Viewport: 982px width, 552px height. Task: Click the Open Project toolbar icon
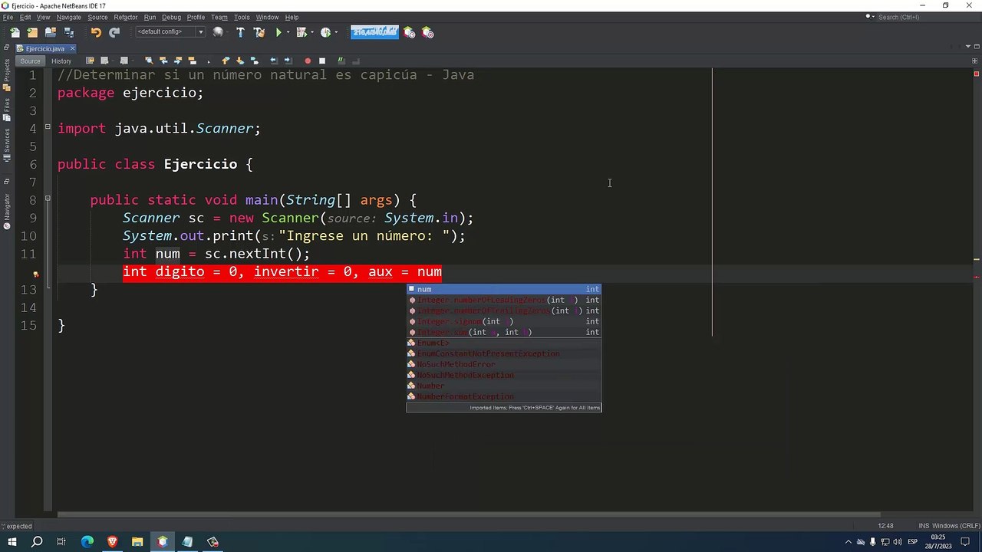tap(51, 32)
